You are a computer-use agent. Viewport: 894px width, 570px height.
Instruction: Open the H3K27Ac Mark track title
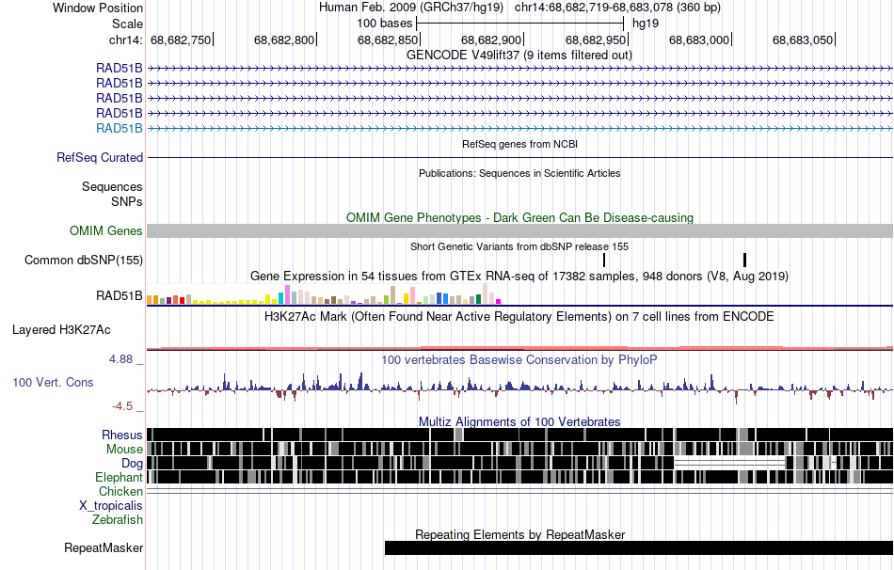point(519,316)
